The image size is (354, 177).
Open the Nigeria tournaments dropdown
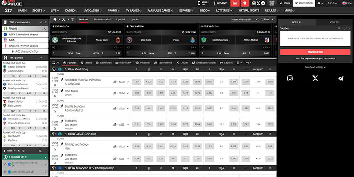click(x=25, y=29)
